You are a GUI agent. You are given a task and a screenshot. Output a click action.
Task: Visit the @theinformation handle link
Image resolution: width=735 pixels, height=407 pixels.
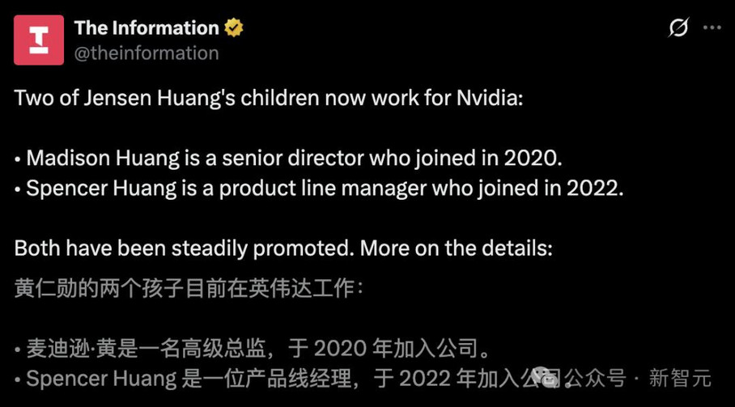147,53
